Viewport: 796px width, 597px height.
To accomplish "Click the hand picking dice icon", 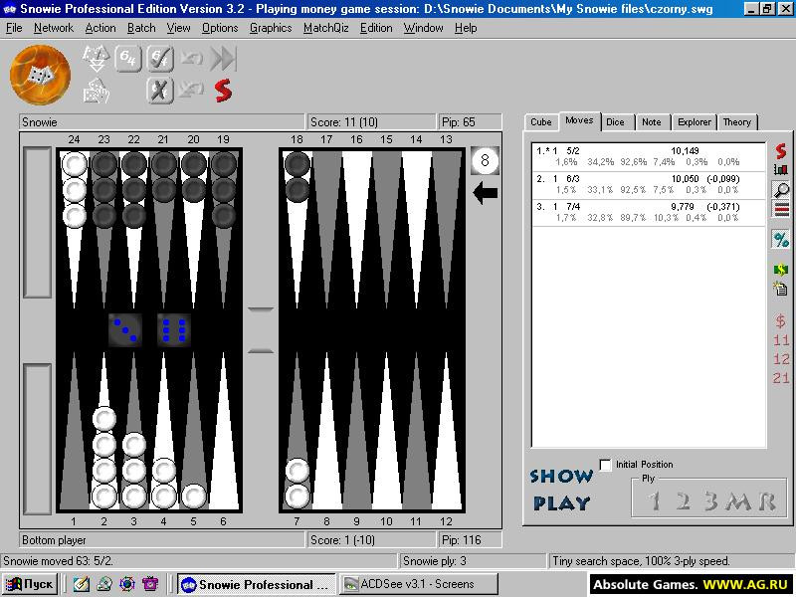I will click(x=97, y=91).
